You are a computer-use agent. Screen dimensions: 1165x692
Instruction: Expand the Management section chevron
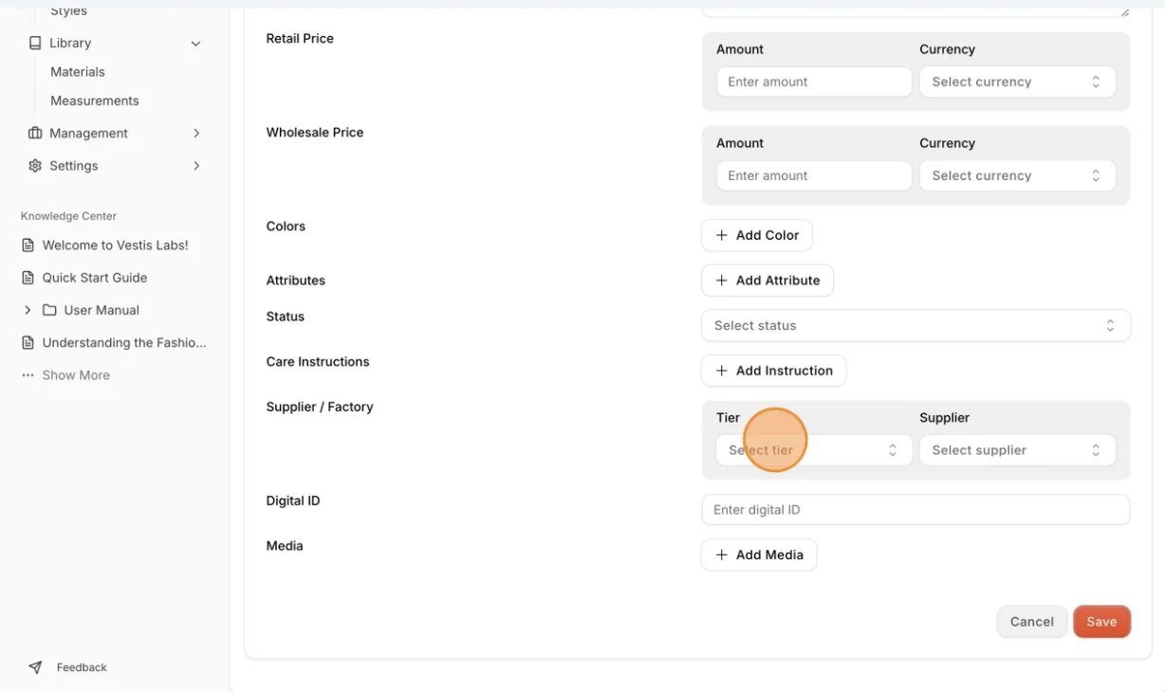coord(196,133)
